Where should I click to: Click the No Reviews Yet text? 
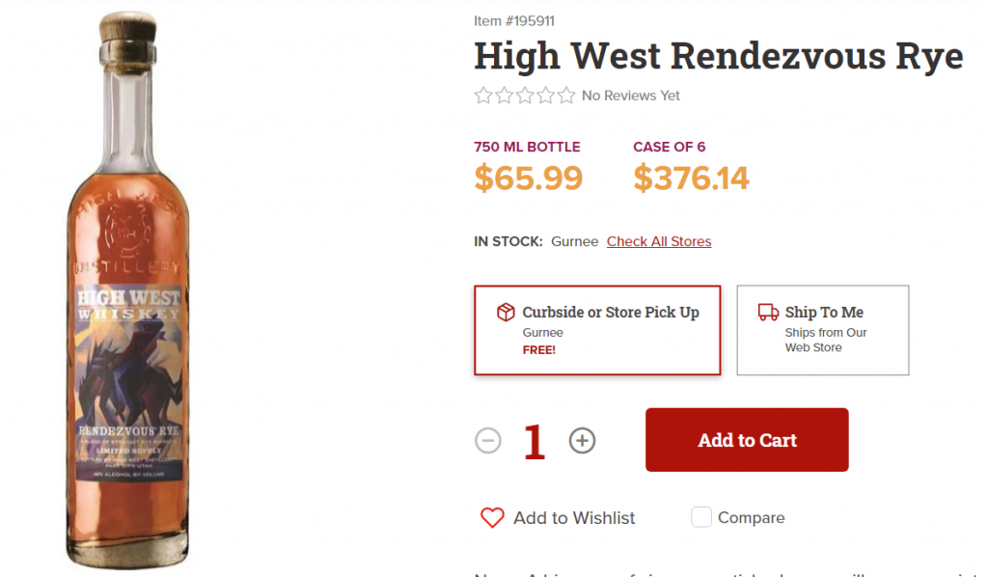point(631,96)
